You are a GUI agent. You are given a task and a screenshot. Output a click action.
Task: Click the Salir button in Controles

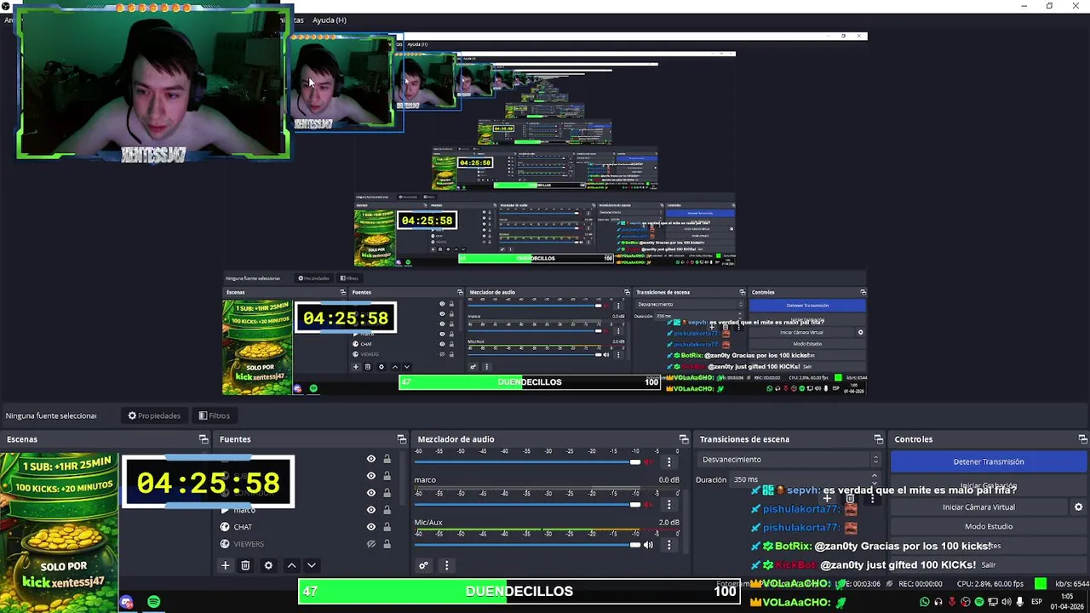pos(989,565)
